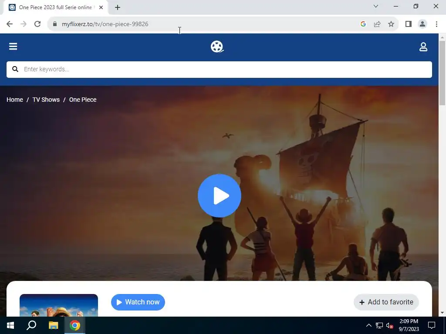446x334 pixels.
Task: Select the address bar URL myflixerz.to
Action: pos(105,24)
